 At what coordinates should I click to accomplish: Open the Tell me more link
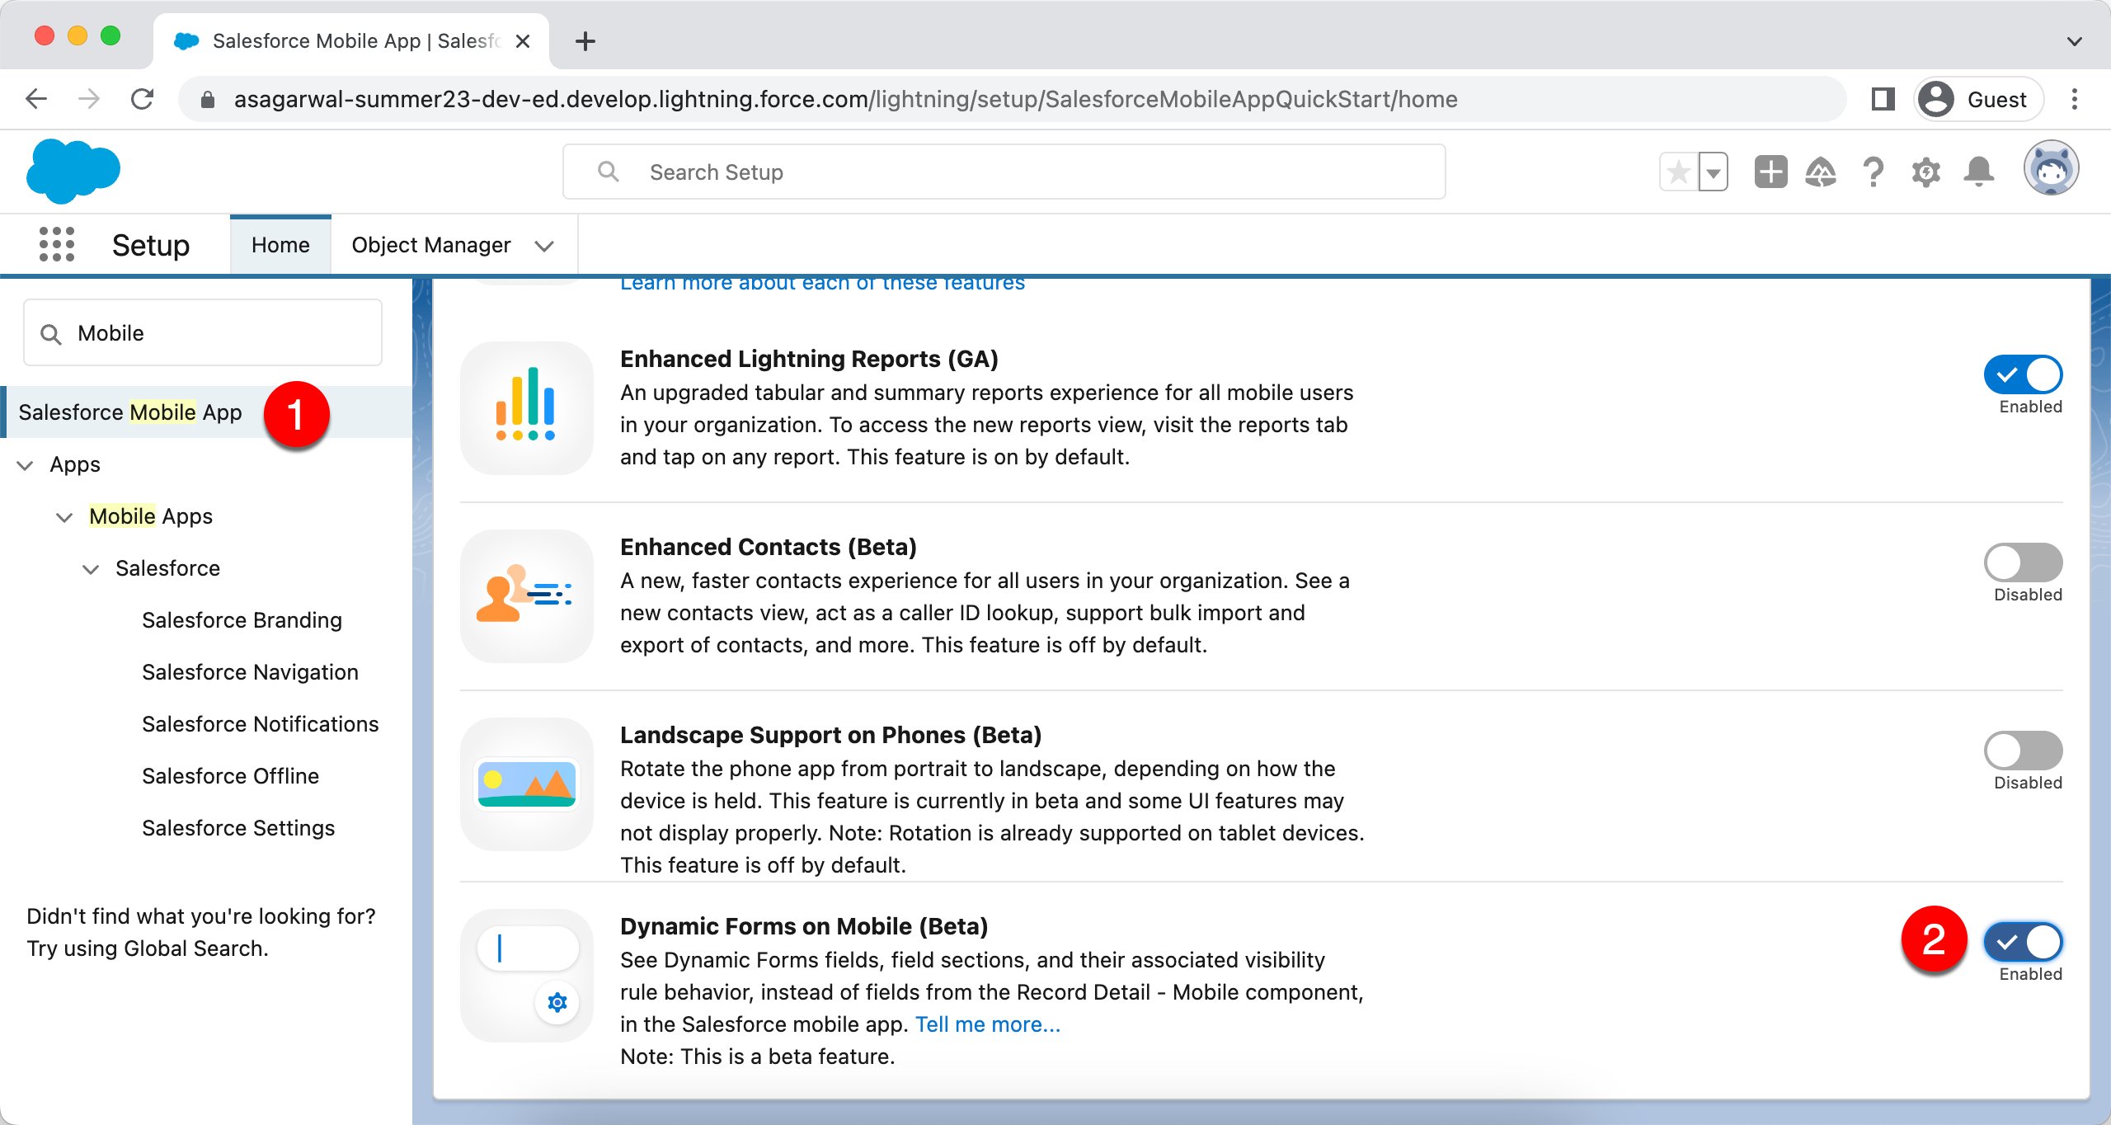987,1024
